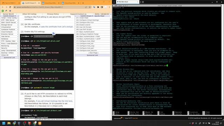Bookmark this page with star icon
Viewport: 224px width, 126px height.
click(90, 7)
